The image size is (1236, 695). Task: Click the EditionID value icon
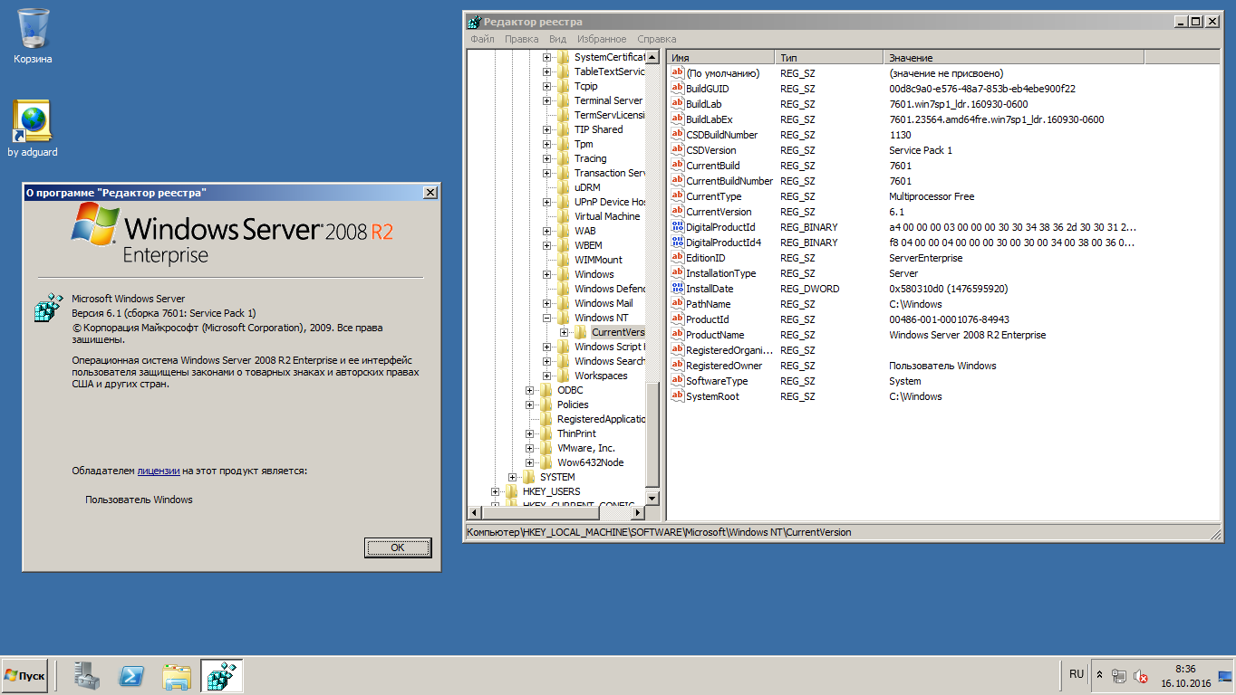[x=678, y=258]
